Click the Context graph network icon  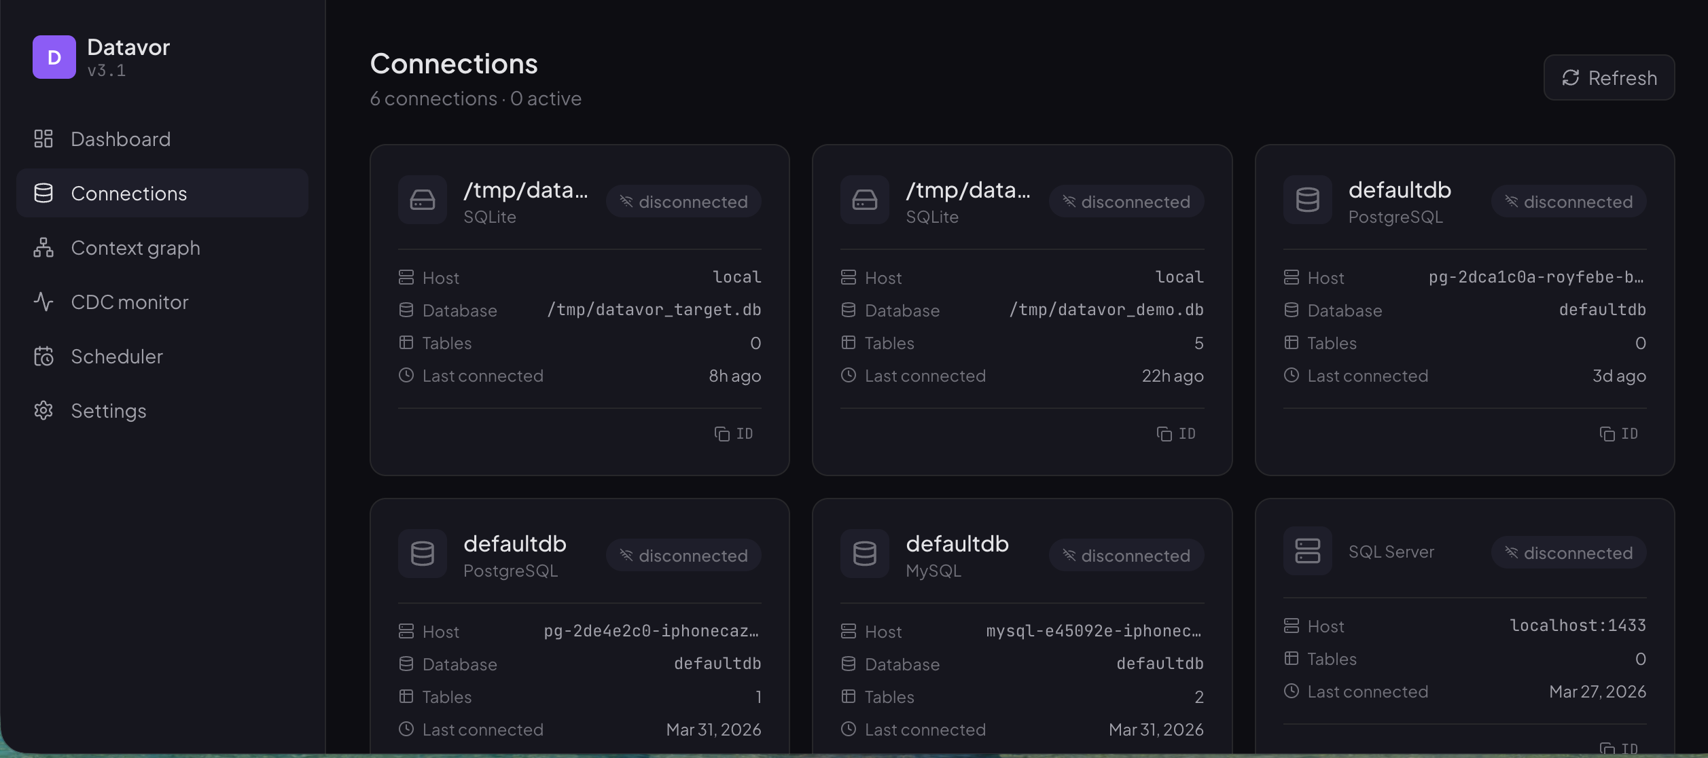click(43, 247)
